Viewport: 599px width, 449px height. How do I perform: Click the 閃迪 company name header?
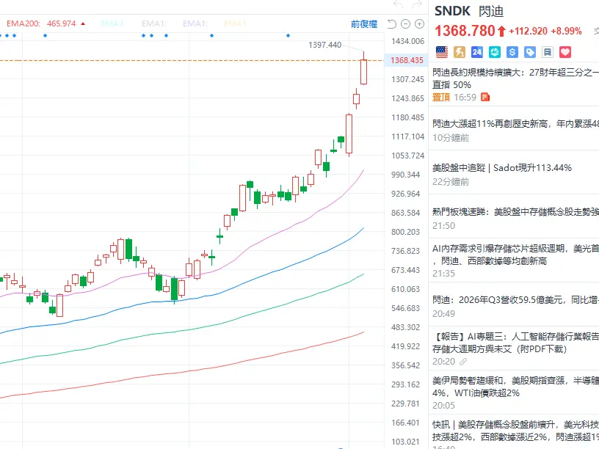click(491, 11)
